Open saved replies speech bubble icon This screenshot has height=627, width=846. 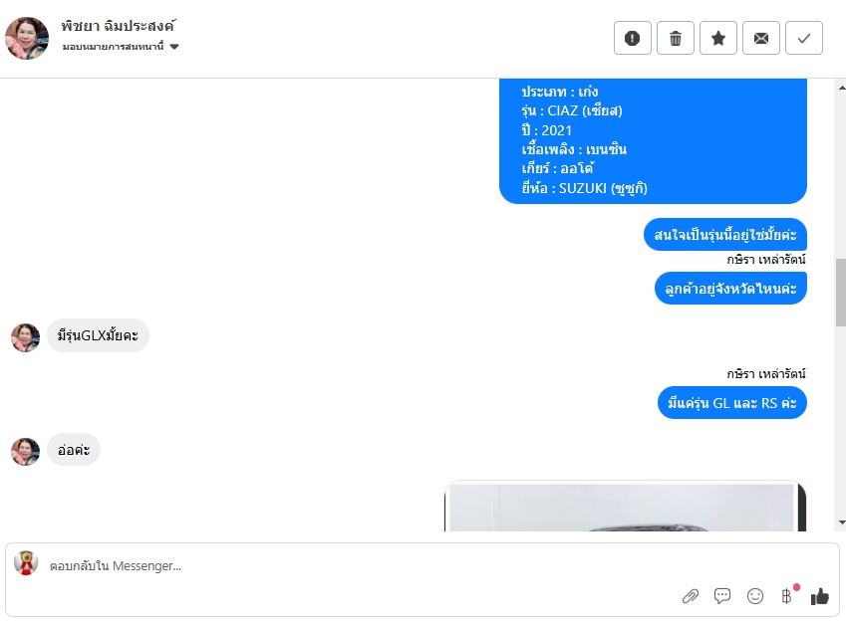pyautogui.click(x=722, y=596)
